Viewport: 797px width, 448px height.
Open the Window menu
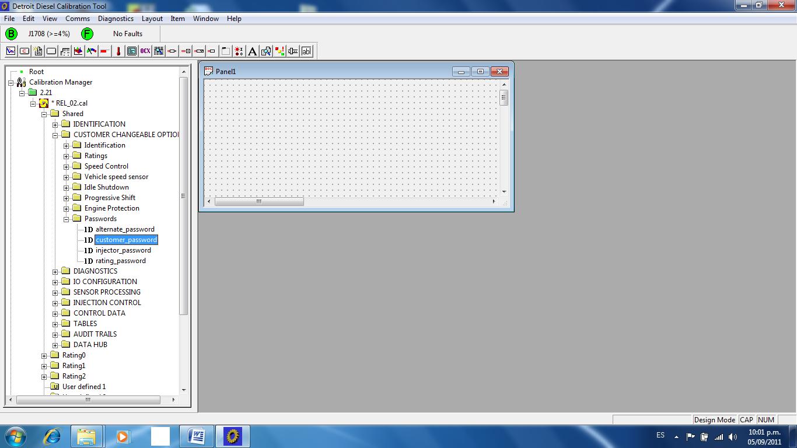pos(206,19)
